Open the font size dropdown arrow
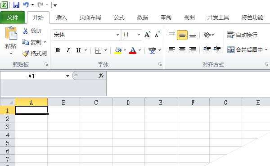 (x=139, y=35)
